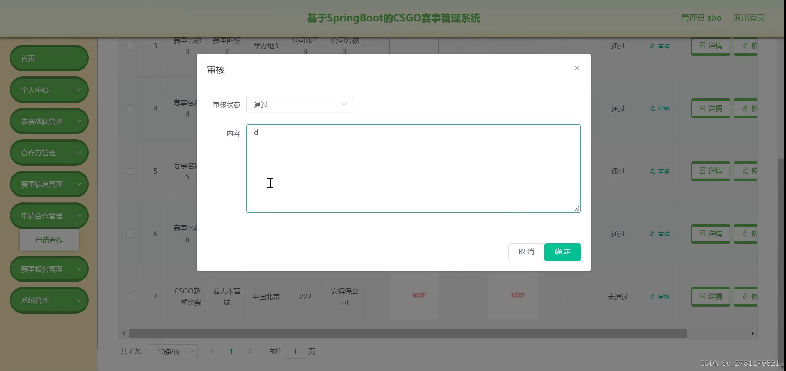Click the 审核 icon in row 4
786x371 pixels.
[660, 108]
